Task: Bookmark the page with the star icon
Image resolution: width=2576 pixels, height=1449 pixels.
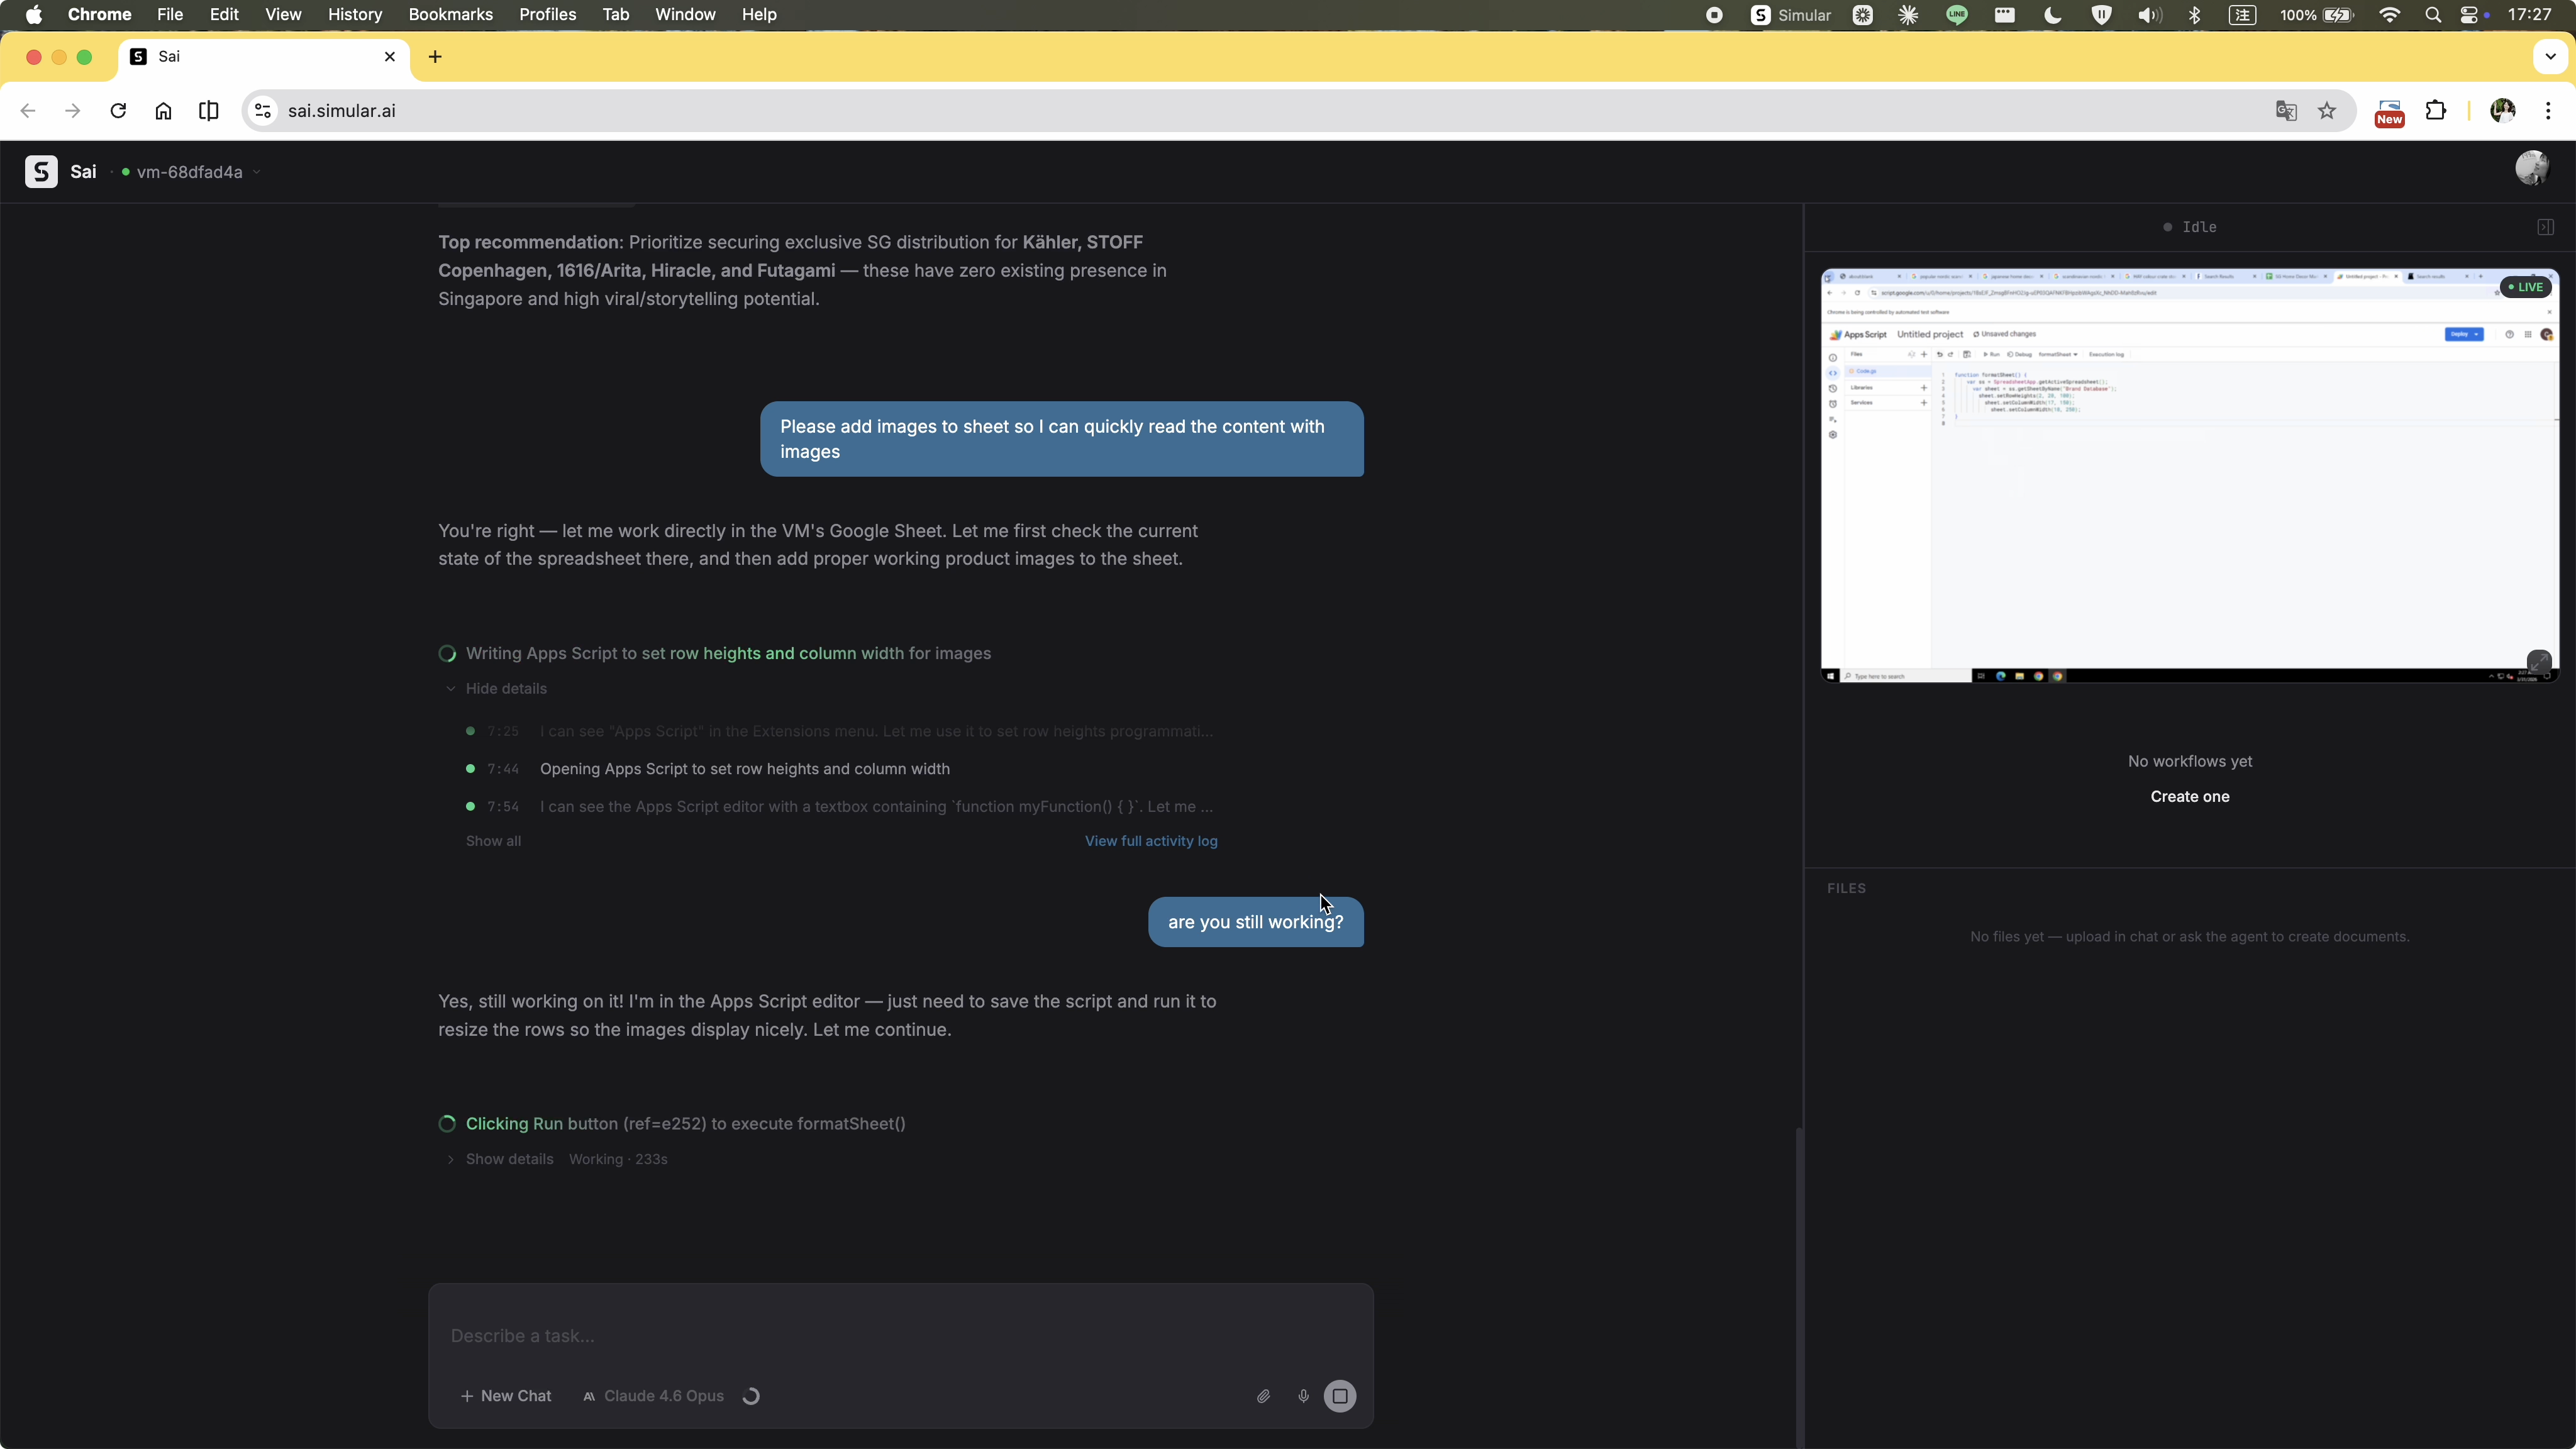Action: [2327, 111]
